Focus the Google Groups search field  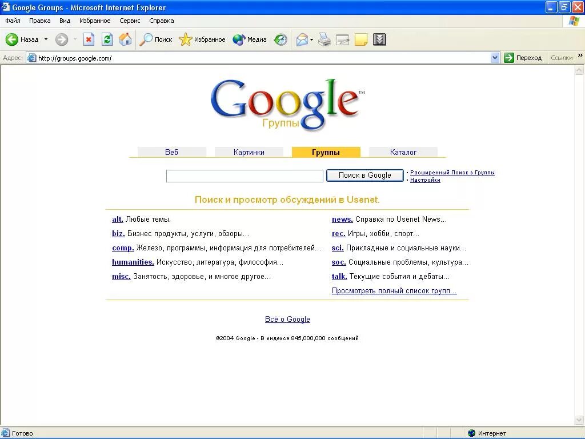[x=245, y=176]
